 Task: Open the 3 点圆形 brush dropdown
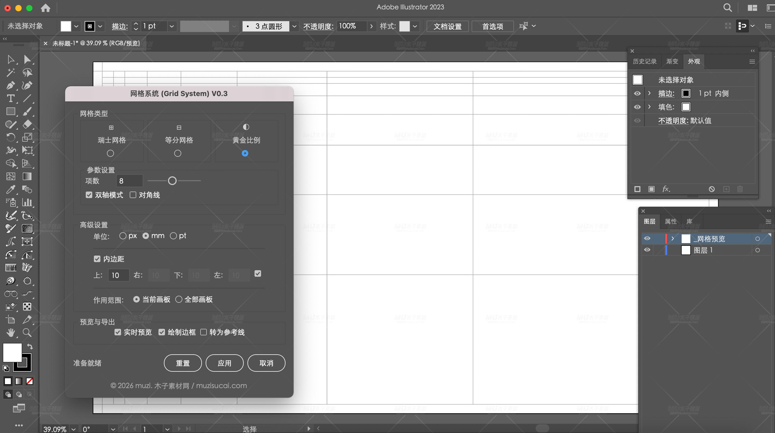(294, 26)
